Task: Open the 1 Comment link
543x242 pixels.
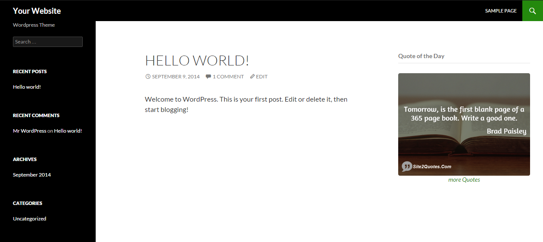Action: pos(228,77)
